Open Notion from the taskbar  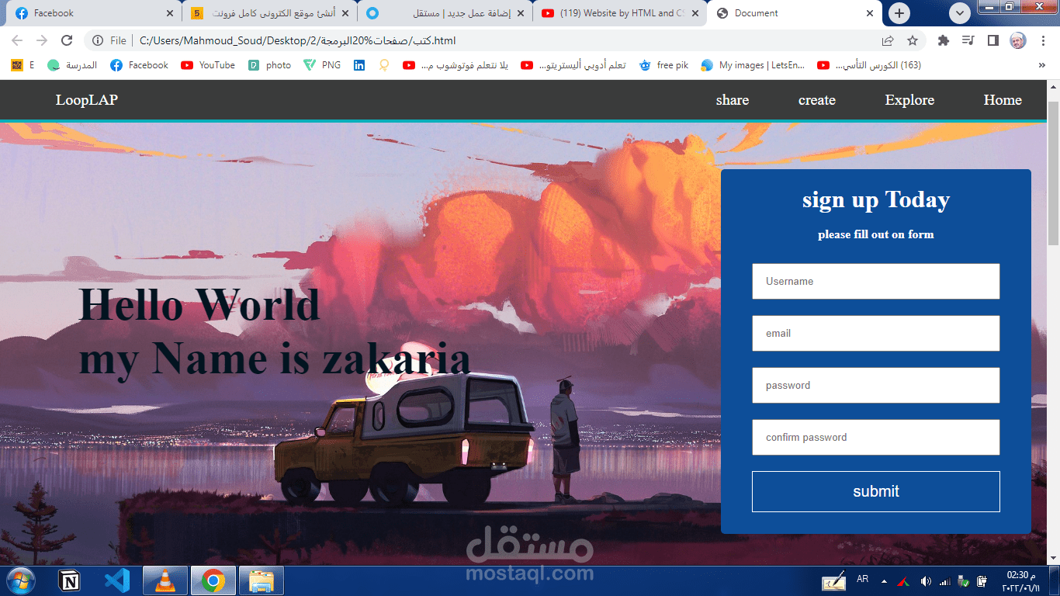[70, 580]
